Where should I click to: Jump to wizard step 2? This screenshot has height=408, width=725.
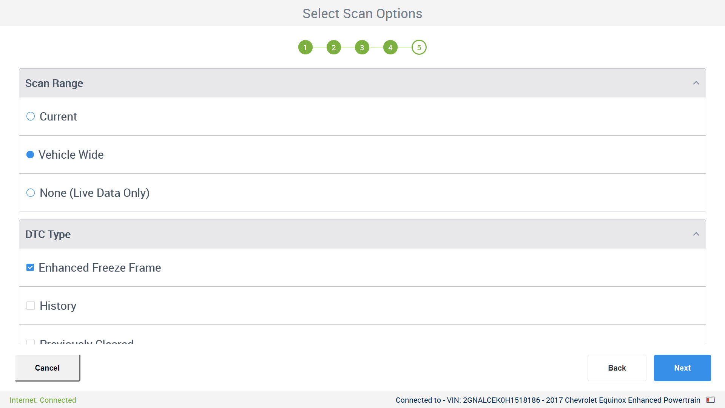click(x=334, y=47)
